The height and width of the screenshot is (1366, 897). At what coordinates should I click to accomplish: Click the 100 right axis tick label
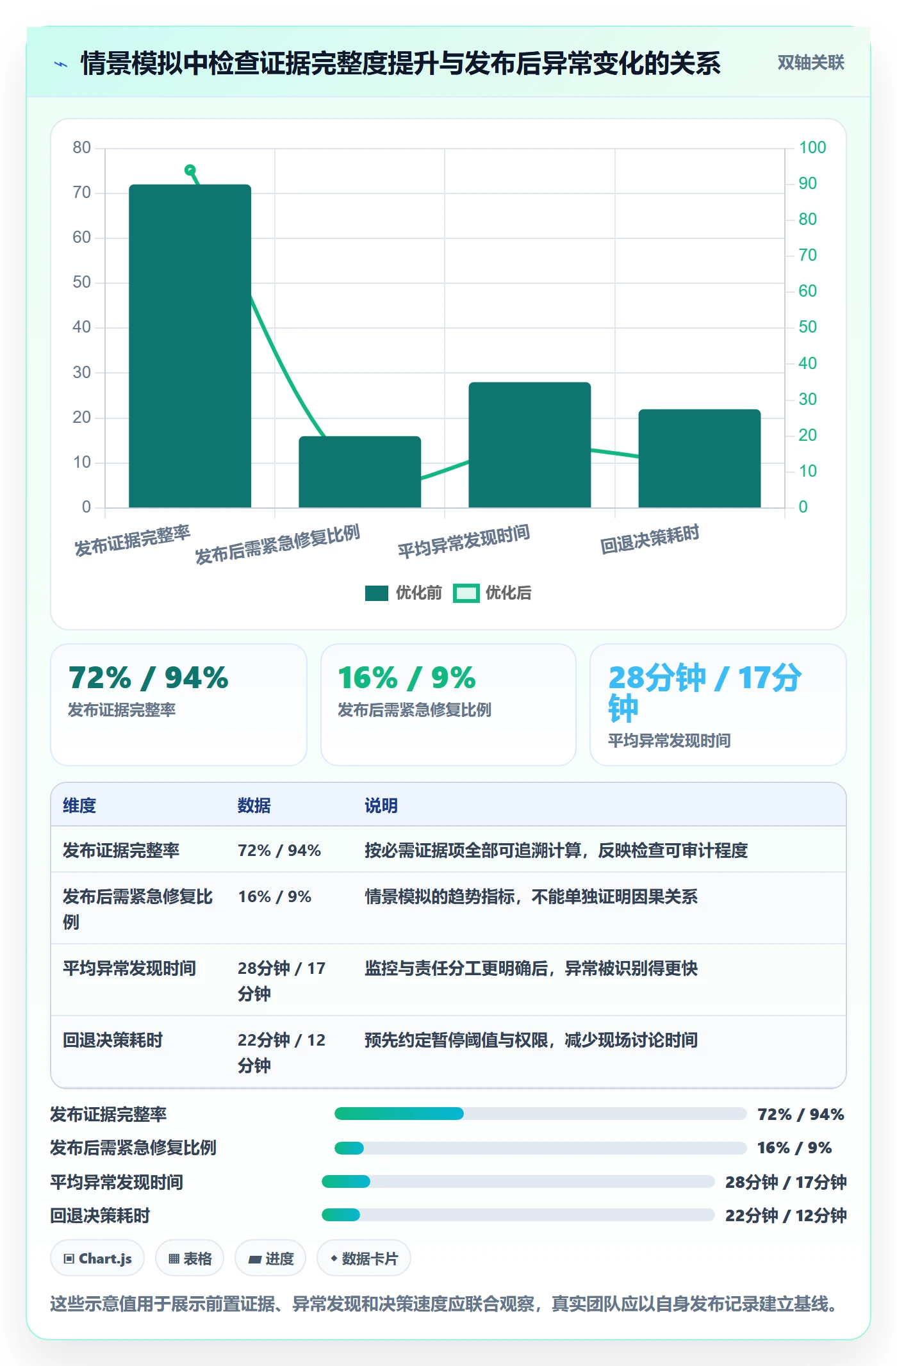pos(812,147)
